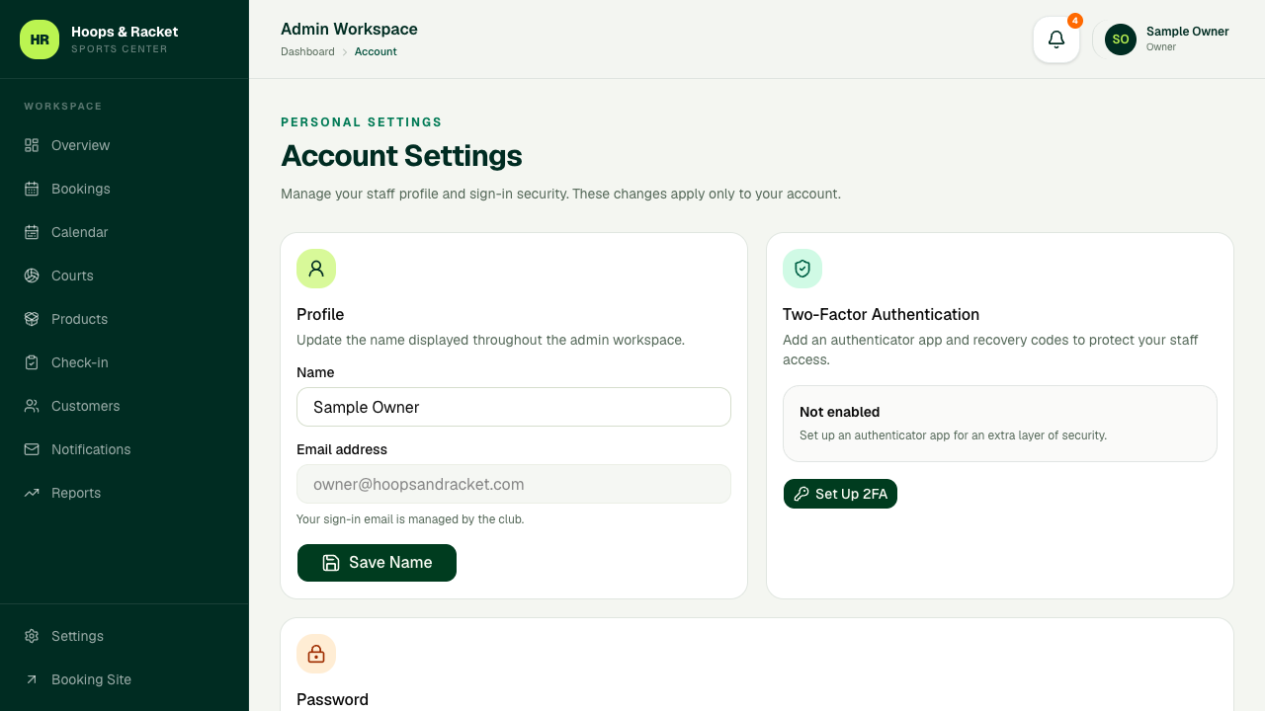The height and width of the screenshot is (711, 1265).
Task: Open Bookings from the sidebar
Action: tap(125, 189)
